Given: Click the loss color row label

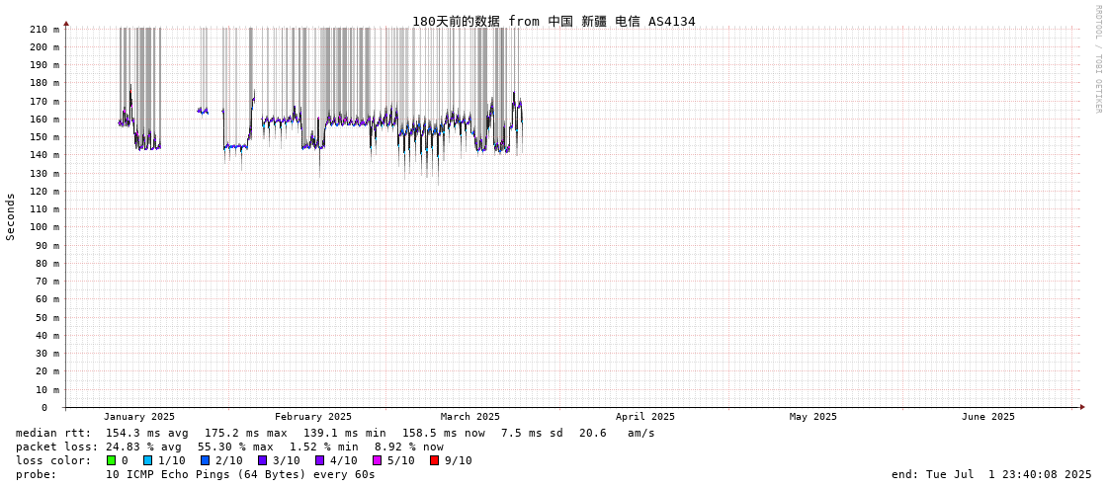Looking at the screenshot, I should point(53,460).
